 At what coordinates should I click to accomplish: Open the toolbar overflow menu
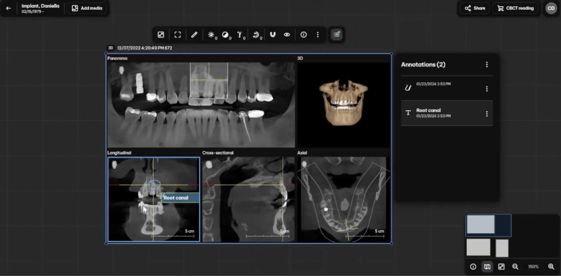tap(318, 34)
